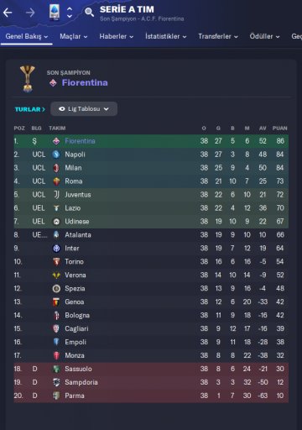Click Fiorentina crest beside Son Şampiyon
The image size is (302, 430).
53,83
